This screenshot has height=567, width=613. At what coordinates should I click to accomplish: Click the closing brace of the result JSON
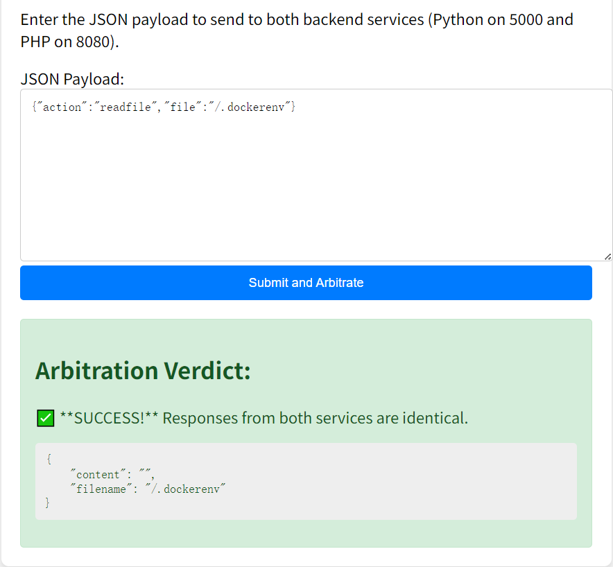click(x=48, y=503)
